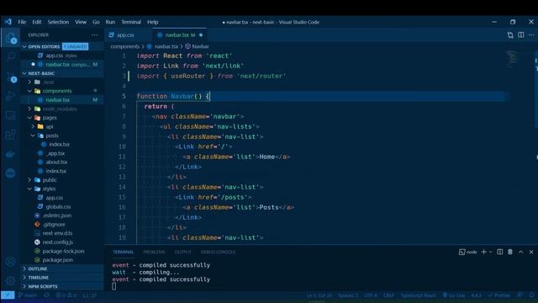
Task: Open about.tsx in the pages folder
Action: click(56, 162)
